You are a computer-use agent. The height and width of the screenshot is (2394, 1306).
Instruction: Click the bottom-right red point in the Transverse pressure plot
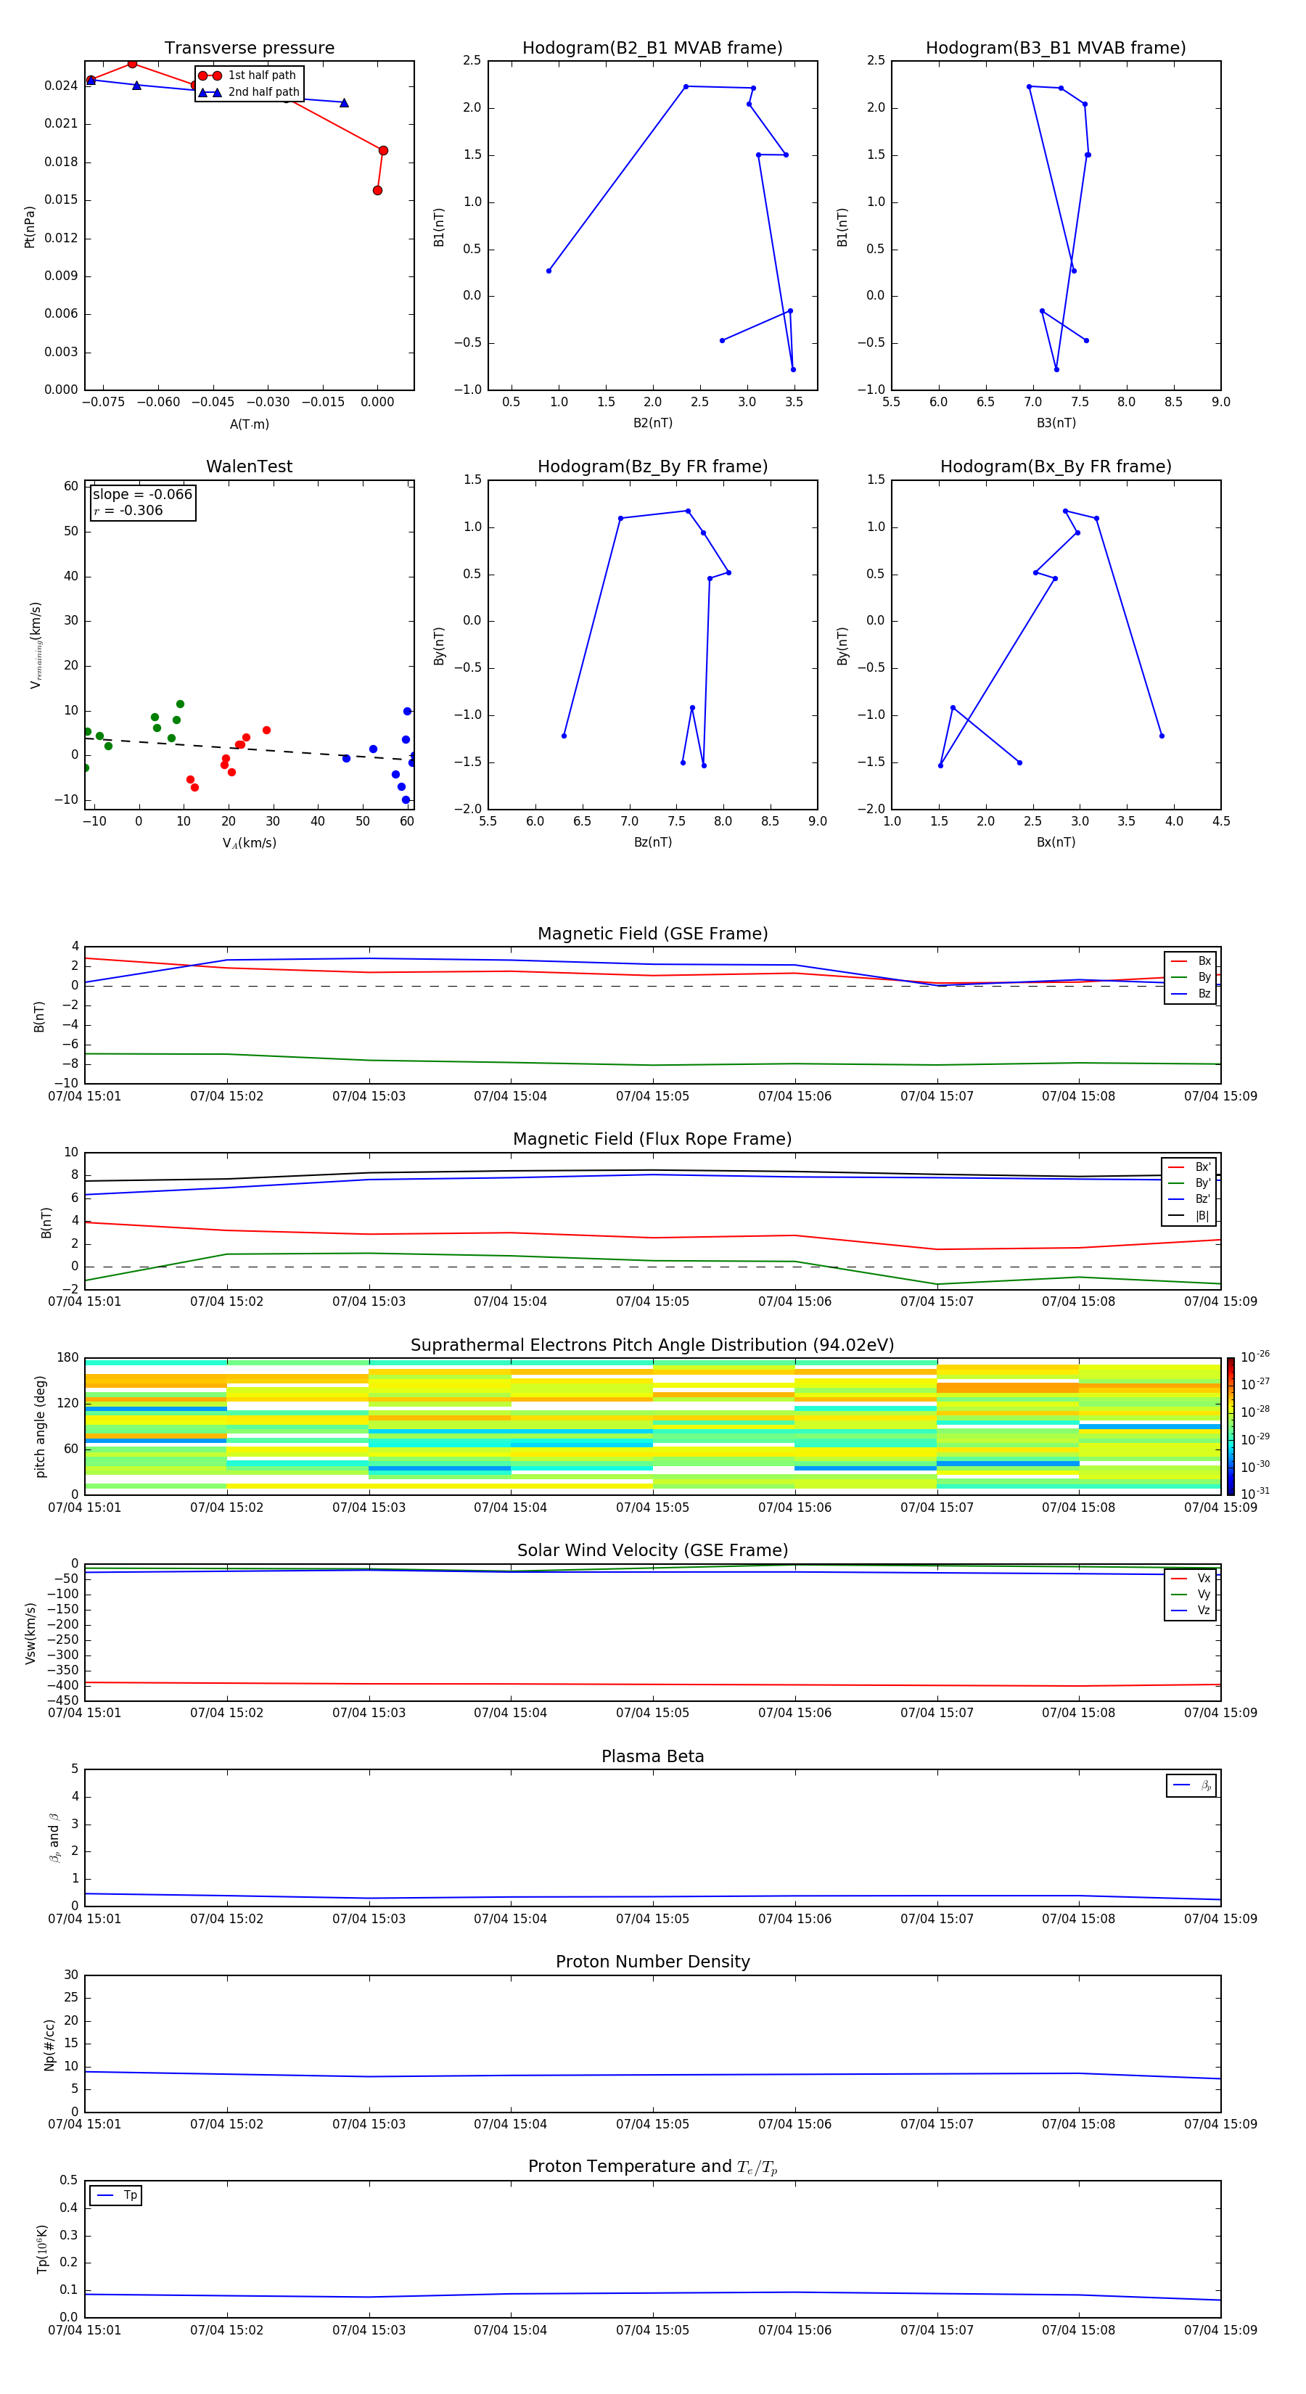(377, 191)
